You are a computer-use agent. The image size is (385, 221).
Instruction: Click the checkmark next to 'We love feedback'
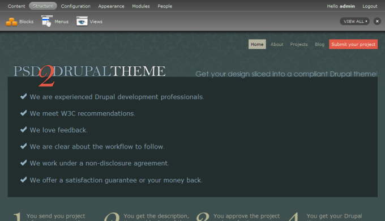(x=24, y=129)
